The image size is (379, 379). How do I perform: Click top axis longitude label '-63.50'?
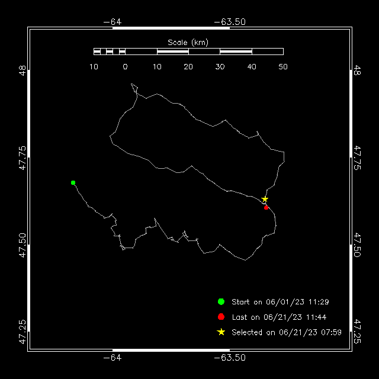click(230, 22)
